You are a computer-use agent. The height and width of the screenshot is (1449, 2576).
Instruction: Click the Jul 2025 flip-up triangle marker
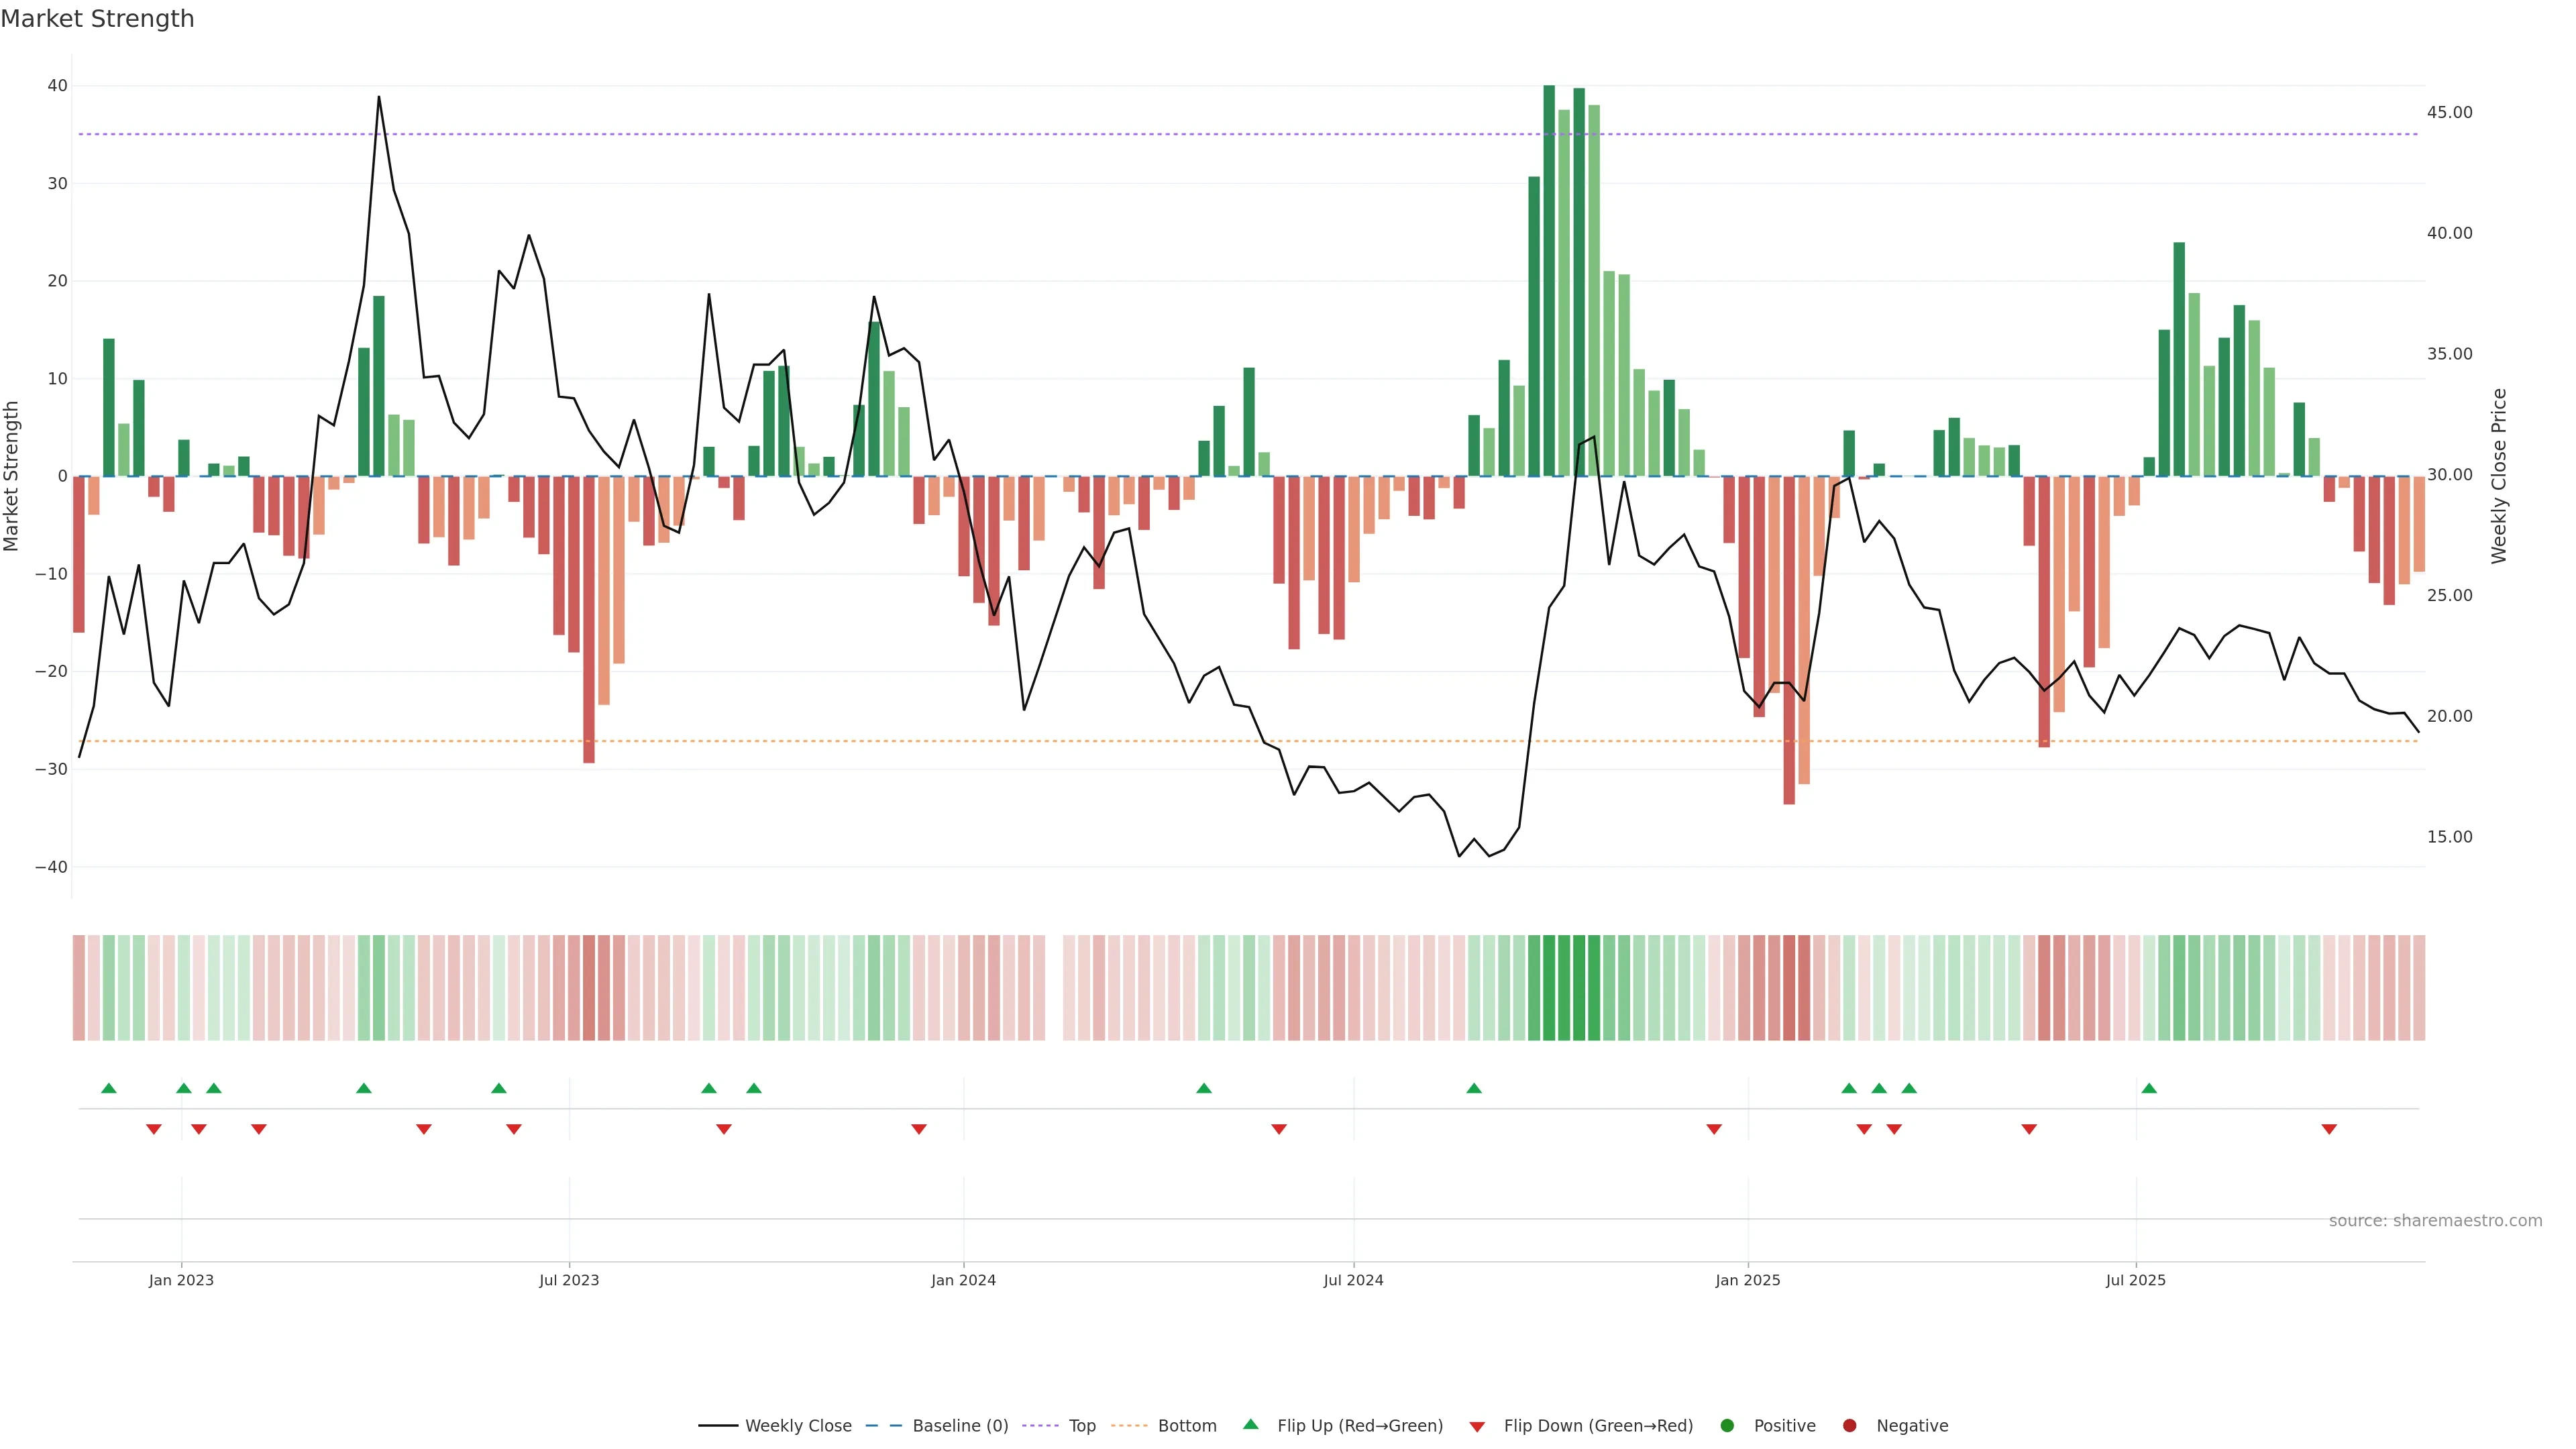pos(2149,1088)
